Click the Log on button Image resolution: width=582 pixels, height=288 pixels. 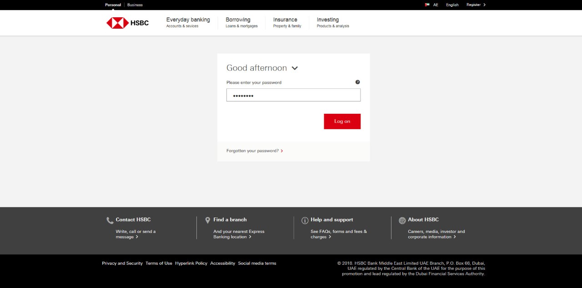coord(342,121)
